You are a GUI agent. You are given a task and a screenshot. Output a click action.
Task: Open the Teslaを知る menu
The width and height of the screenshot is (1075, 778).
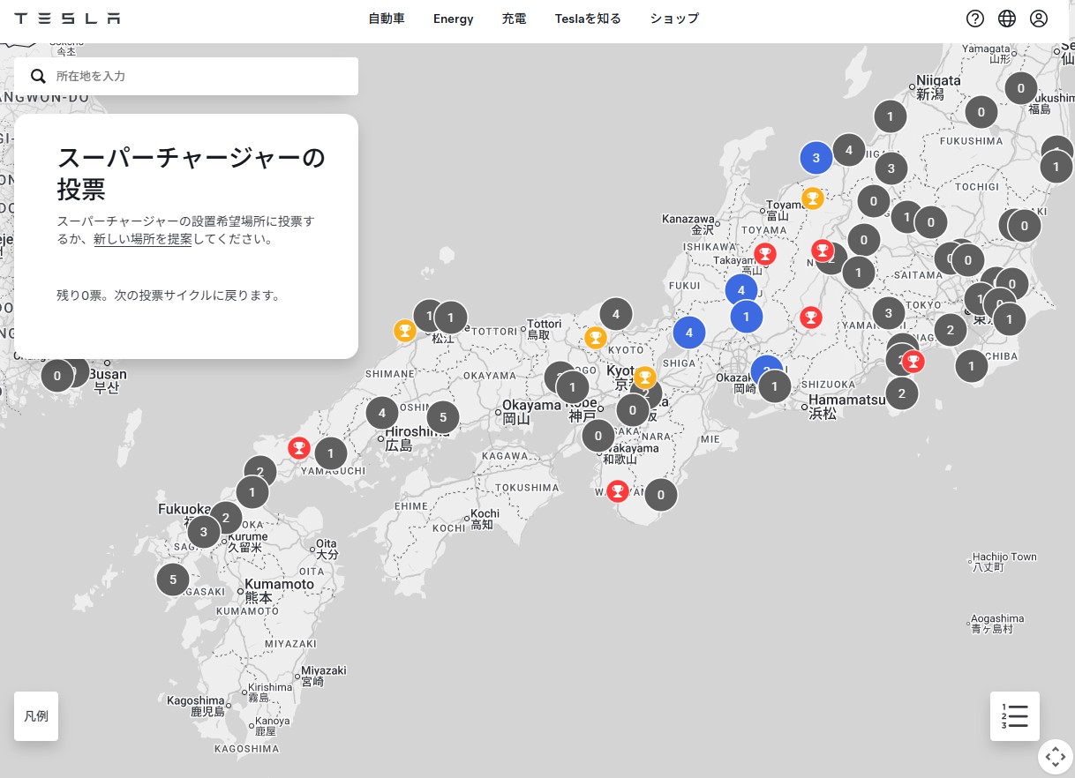[x=588, y=19]
